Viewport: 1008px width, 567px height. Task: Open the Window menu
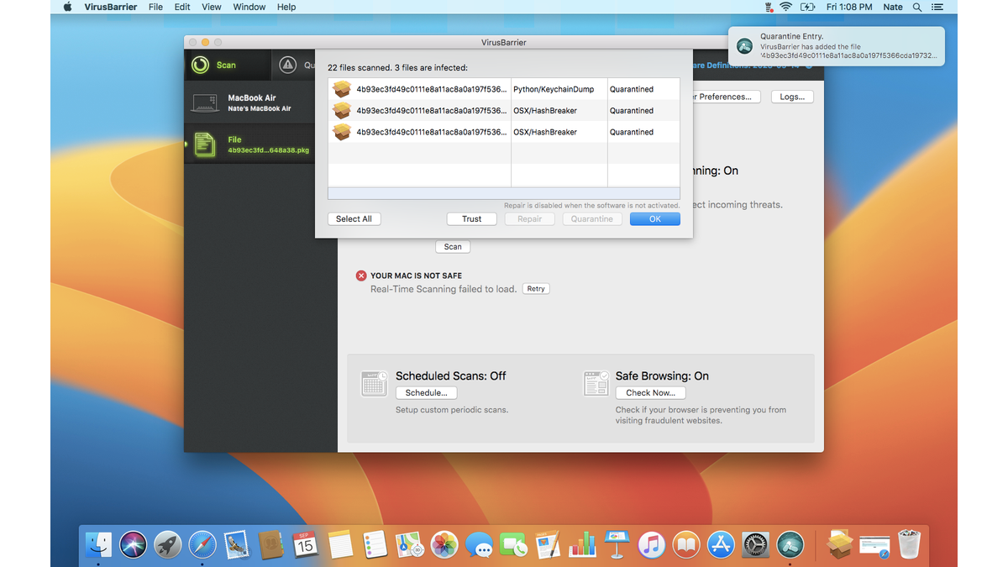[249, 7]
